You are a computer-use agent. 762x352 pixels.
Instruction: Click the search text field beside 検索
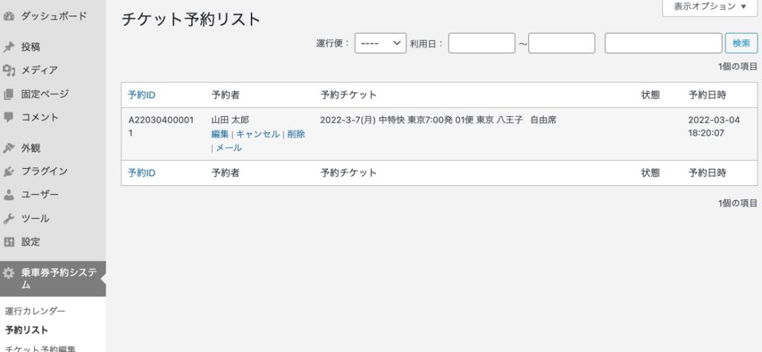click(x=663, y=43)
